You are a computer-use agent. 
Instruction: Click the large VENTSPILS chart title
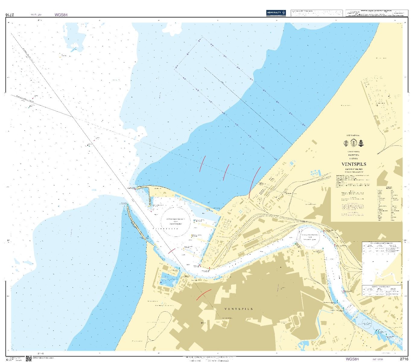coord(354,164)
